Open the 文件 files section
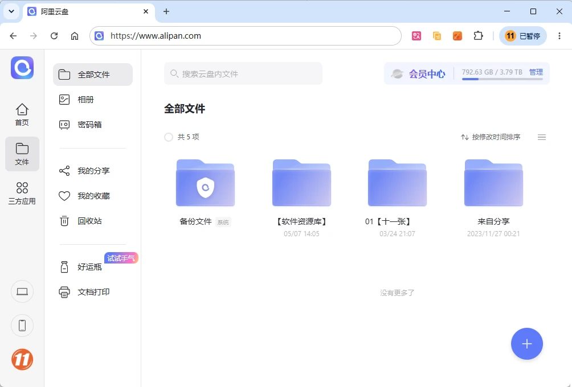The image size is (572, 387). coord(22,154)
